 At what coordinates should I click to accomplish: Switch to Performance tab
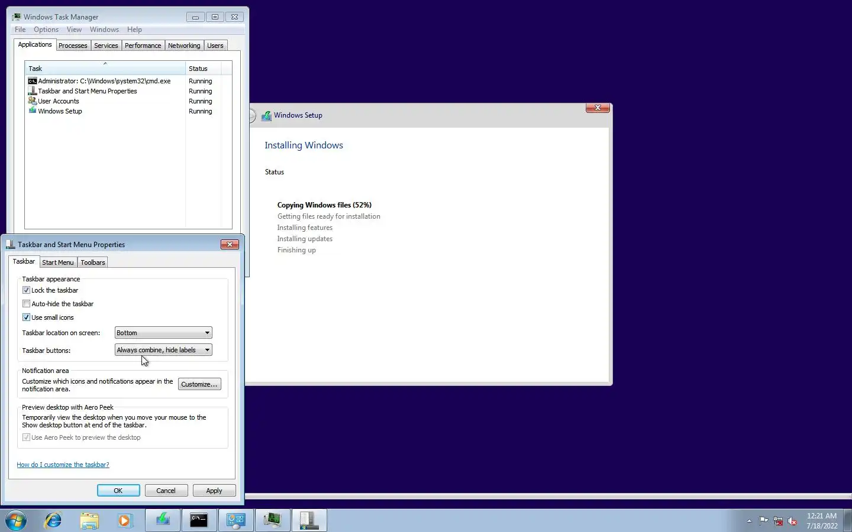click(x=143, y=46)
